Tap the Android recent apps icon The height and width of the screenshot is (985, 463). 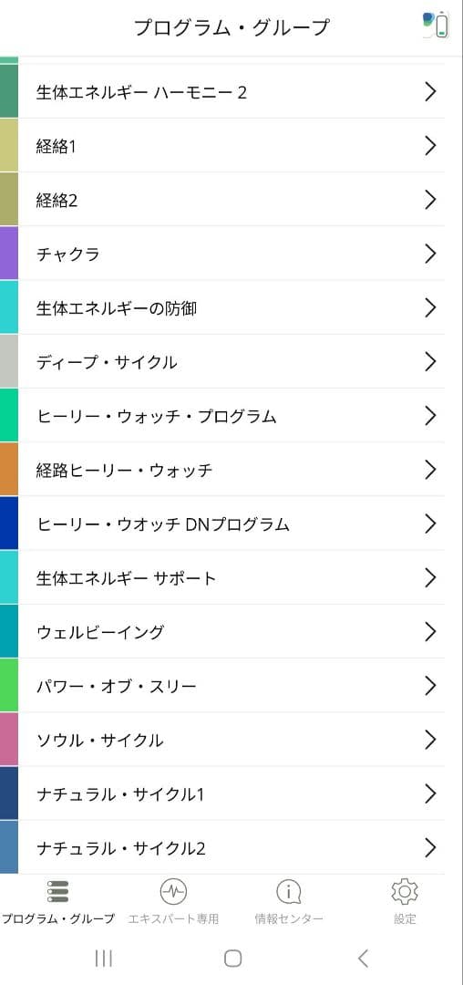104,958
